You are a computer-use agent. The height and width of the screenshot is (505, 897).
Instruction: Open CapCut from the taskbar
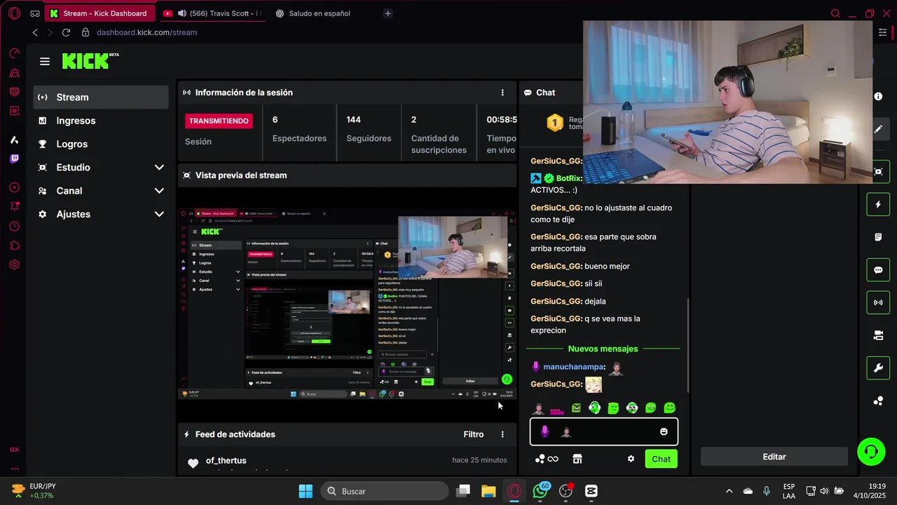[x=591, y=491]
